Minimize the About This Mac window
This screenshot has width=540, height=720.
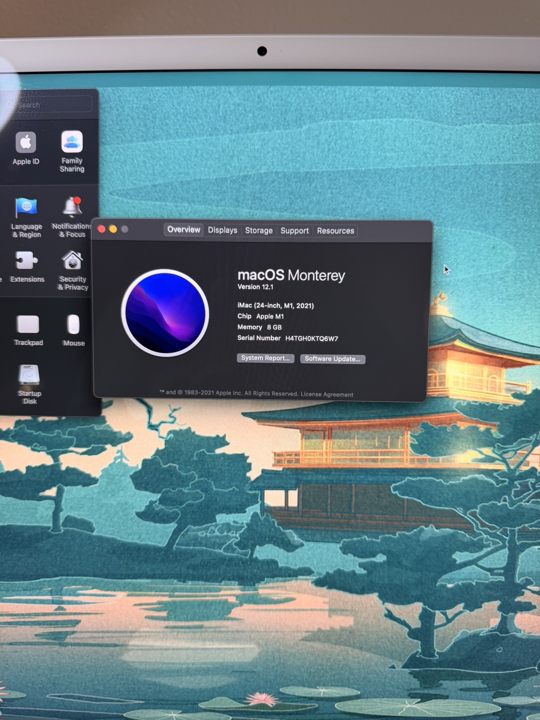coord(113,229)
